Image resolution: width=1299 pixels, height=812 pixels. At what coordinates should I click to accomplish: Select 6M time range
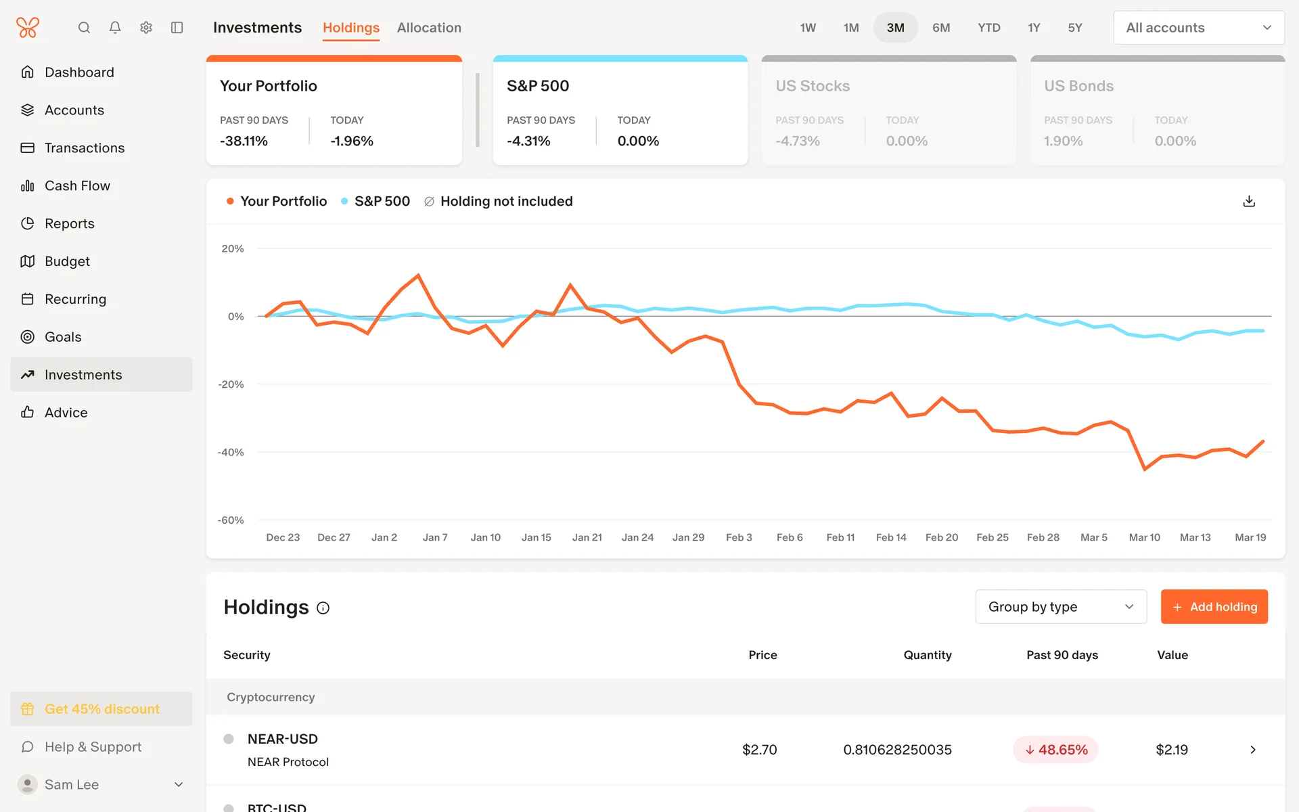pos(940,28)
